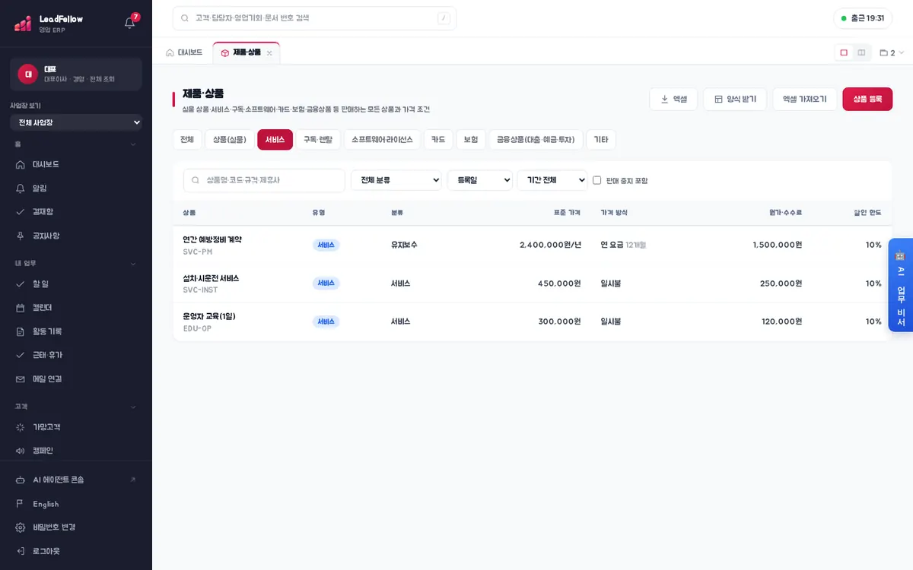Click the 대표 profile avatar
The height and width of the screenshot is (570, 913).
[28, 74]
